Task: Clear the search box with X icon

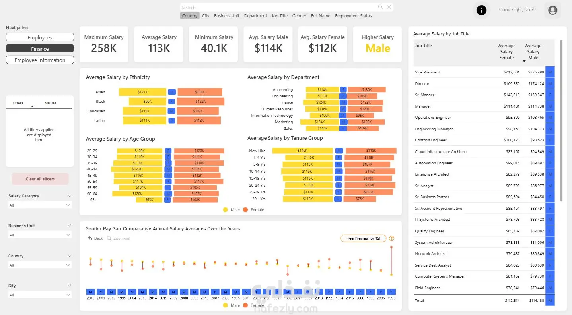Action: [389, 7]
